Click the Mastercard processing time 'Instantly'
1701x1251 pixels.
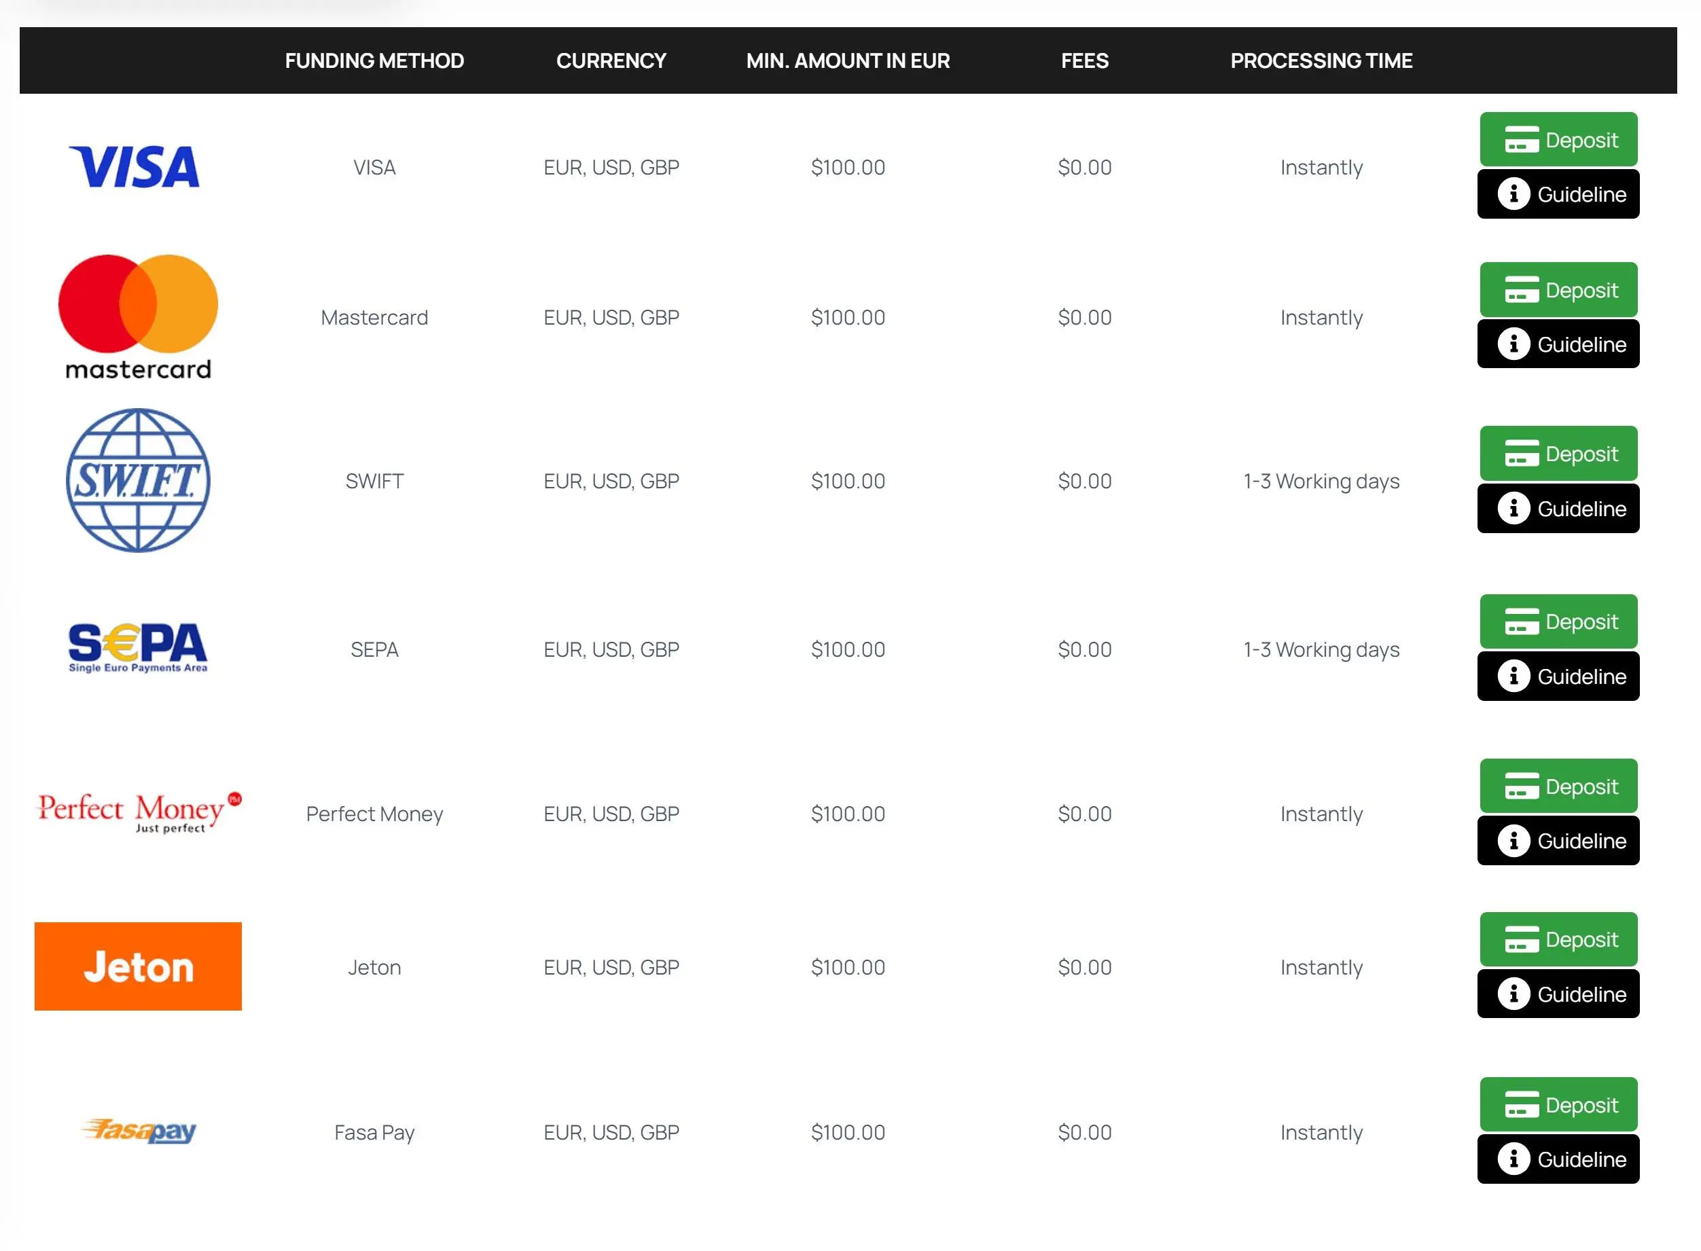point(1321,318)
